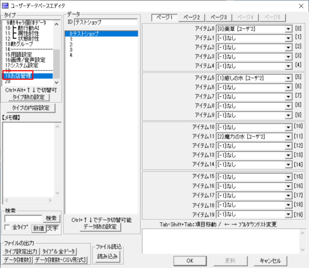Switch to the ページ2 tab
Viewport: 309px width, 268px height.
pos(192,17)
